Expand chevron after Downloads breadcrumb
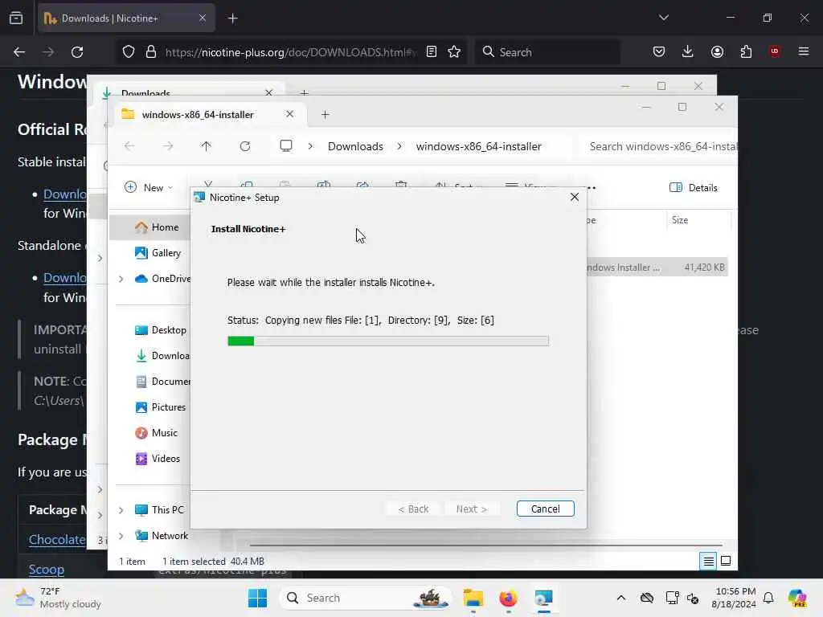The height and width of the screenshot is (617, 823). [x=399, y=146]
